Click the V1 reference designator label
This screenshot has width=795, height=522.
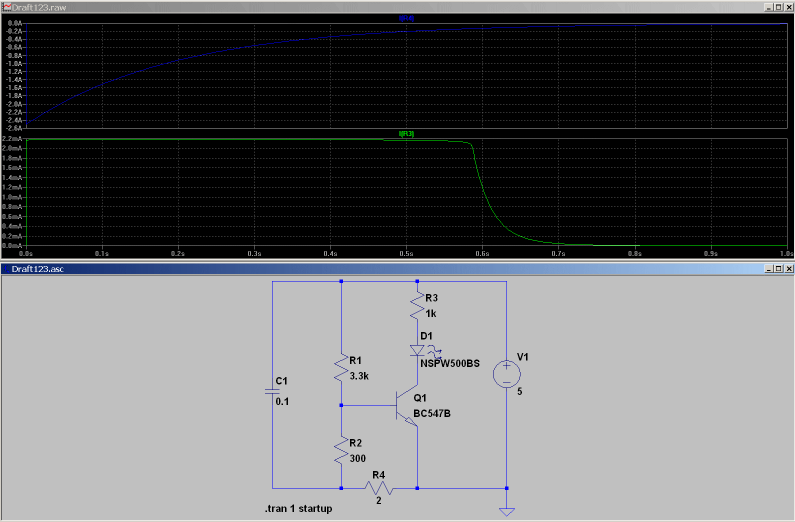(522, 357)
